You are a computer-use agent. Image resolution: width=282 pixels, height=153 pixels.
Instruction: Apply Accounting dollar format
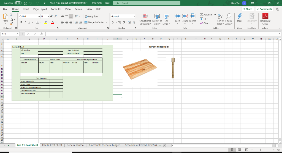click(113, 22)
